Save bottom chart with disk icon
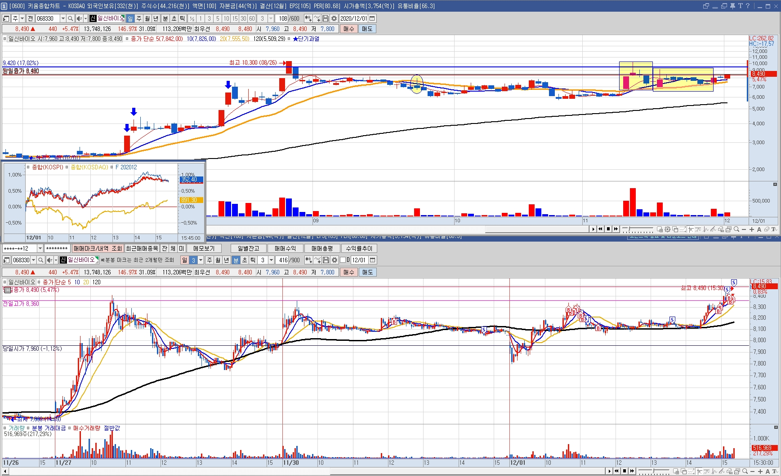This screenshot has height=476, width=781. click(326, 260)
